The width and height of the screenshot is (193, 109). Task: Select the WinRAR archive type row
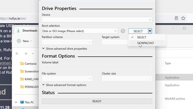click(175, 99)
